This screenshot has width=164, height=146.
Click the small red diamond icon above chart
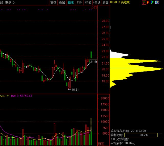pos(92,8)
